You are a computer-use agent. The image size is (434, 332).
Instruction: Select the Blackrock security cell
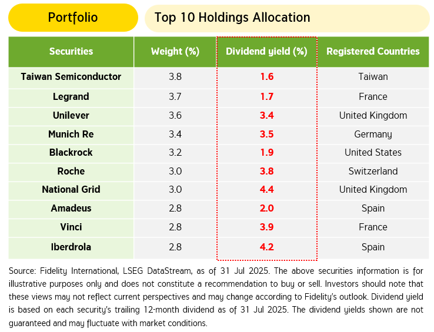[x=71, y=153]
